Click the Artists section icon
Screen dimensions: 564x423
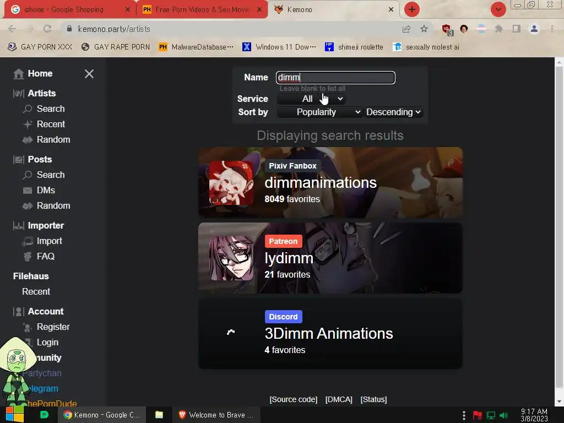click(x=18, y=94)
